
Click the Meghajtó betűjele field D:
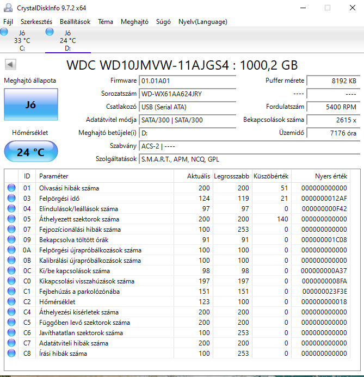point(188,133)
